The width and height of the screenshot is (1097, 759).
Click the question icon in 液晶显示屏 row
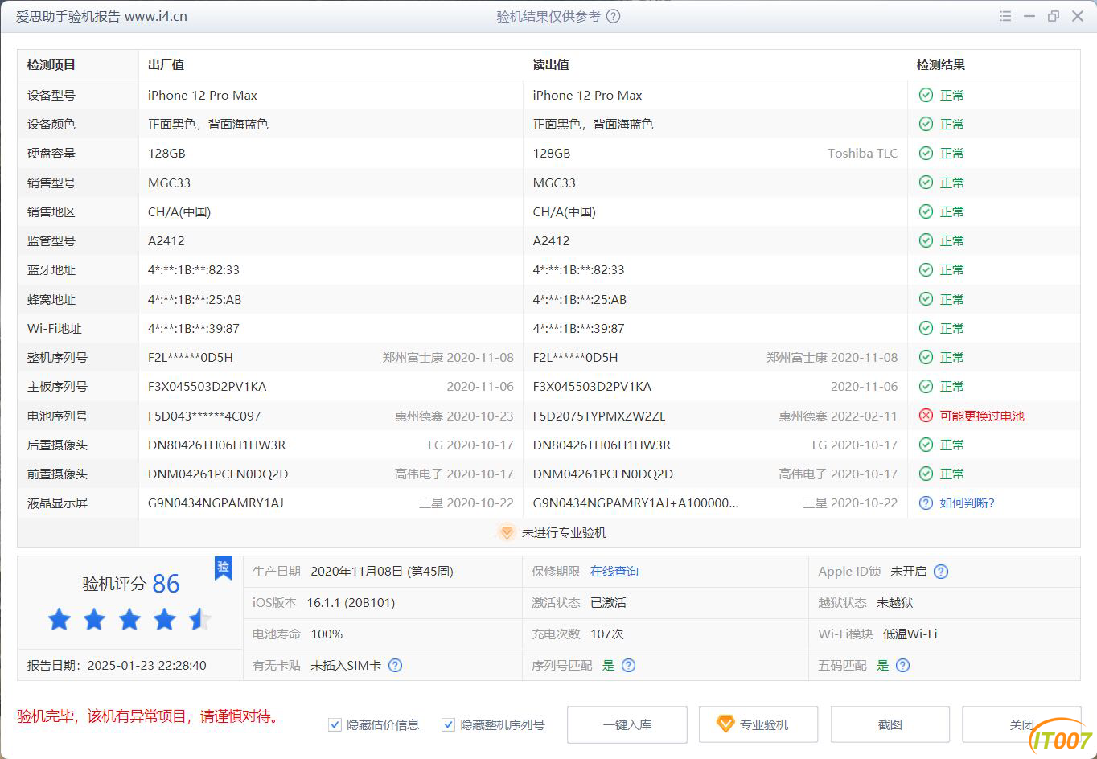[x=926, y=503]
